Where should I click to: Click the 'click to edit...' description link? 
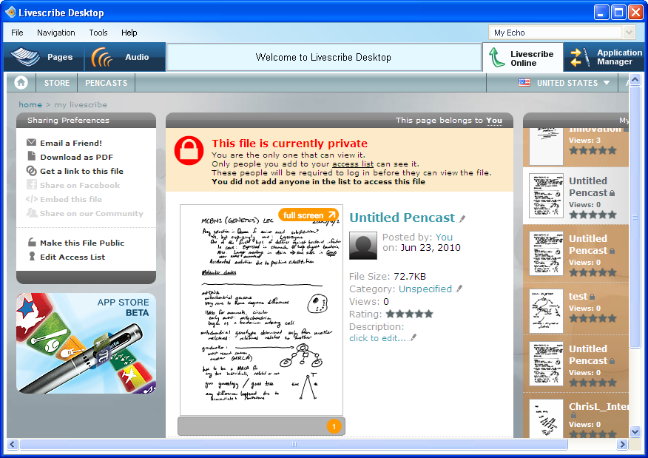[378, 338]
